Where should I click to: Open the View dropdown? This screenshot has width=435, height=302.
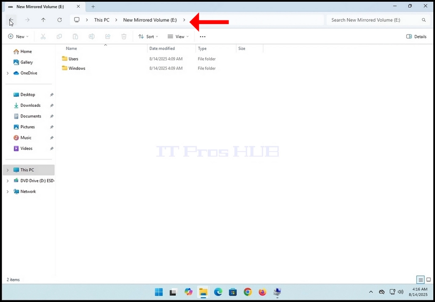click(x=178, y=37)
